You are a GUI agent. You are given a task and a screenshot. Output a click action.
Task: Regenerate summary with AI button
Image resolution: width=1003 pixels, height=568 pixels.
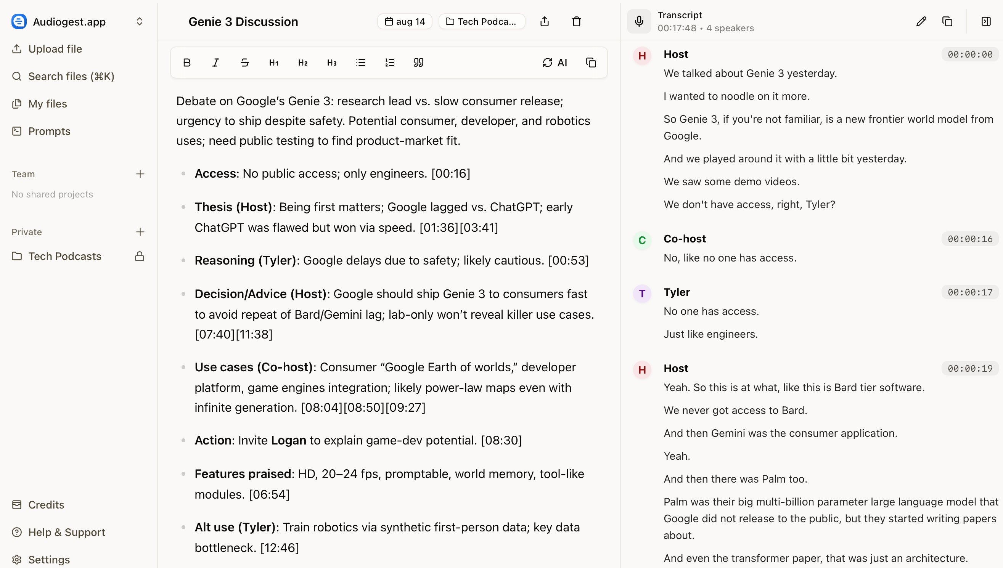click(x=555, y=63)
